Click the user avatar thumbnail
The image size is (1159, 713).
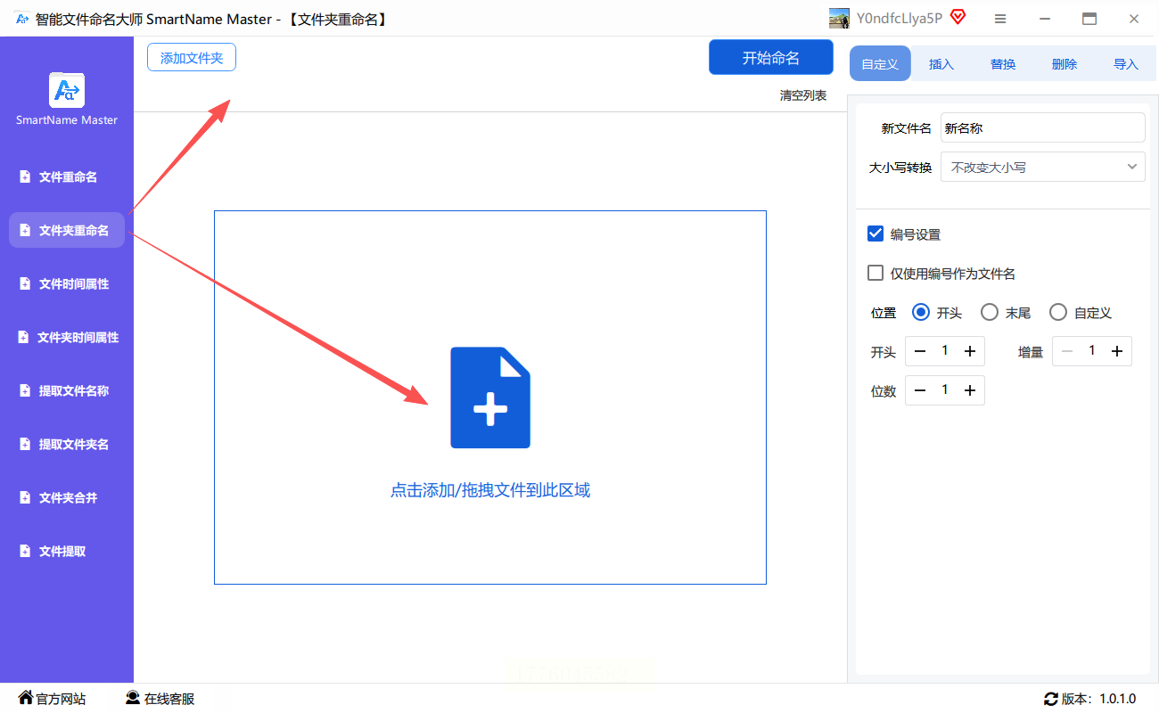click(839, 18)
